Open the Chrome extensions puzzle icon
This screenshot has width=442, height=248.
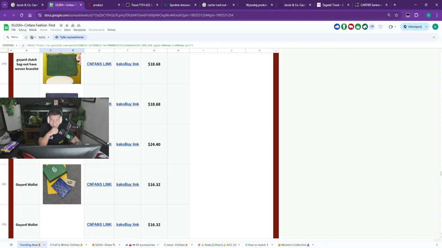tap(416, 15)
